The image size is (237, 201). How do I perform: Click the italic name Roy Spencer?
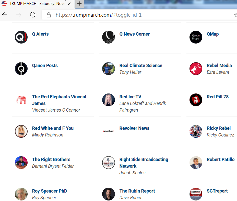pyautogui.click(x=44, y=198)
